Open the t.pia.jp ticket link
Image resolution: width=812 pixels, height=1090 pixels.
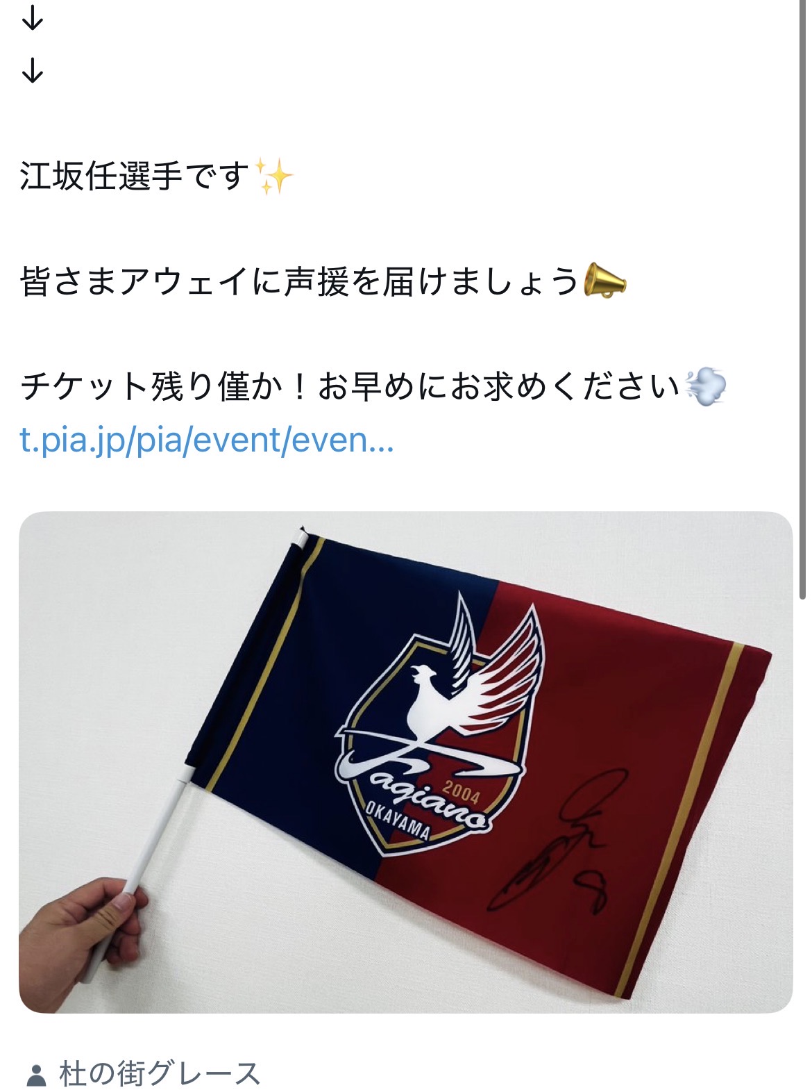[207, 440]
